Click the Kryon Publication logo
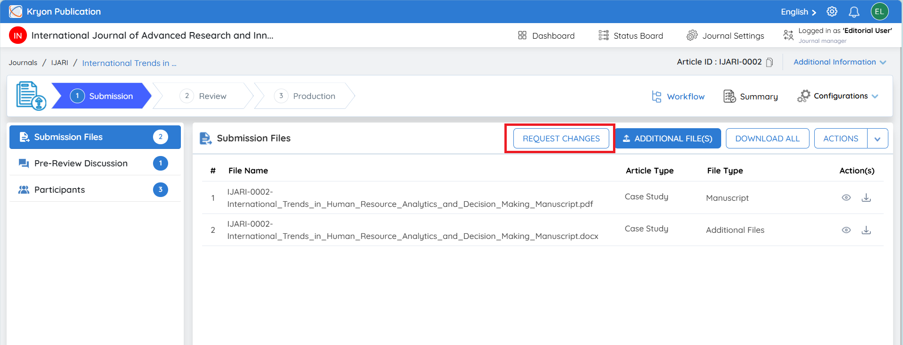Screen dimensions: 903x345 coord(16,11)
